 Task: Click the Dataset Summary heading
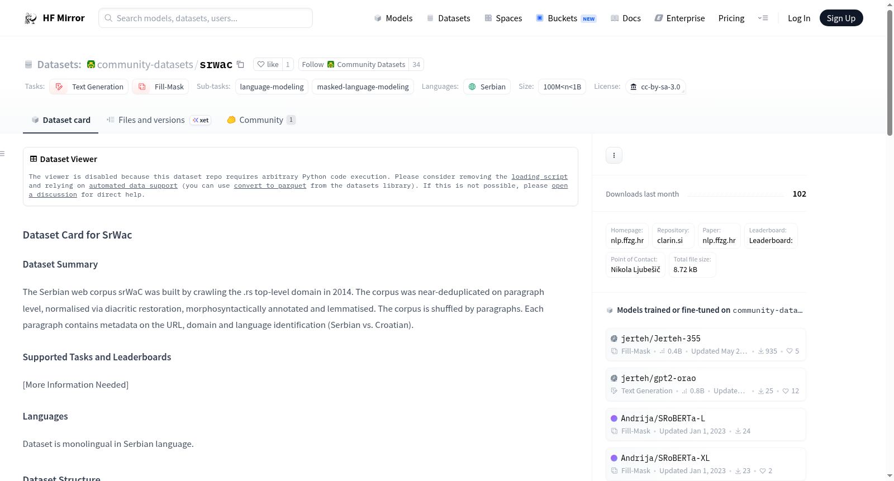tap(60, 264)
